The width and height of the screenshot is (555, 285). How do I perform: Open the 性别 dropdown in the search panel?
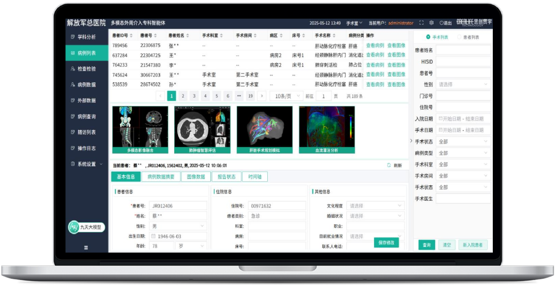click(x=463, y=84)
